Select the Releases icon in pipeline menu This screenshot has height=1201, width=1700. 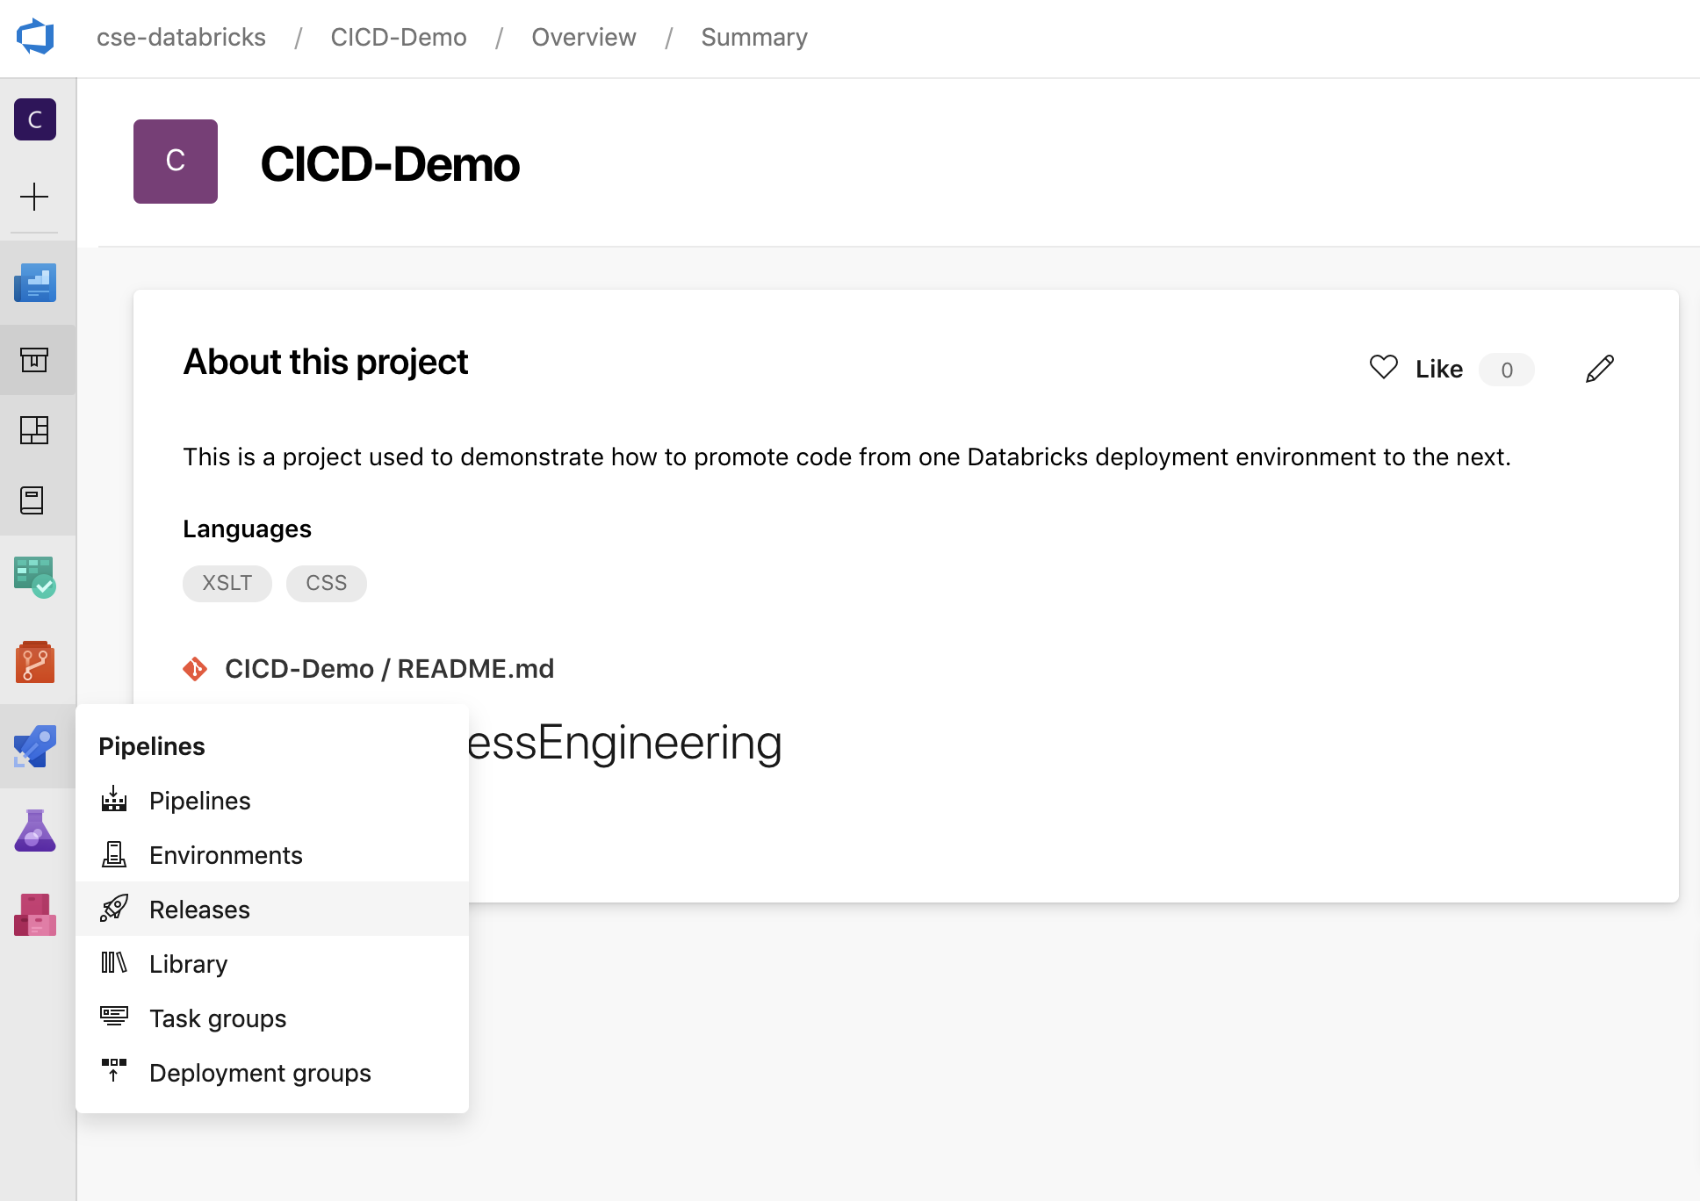[116, 909]
